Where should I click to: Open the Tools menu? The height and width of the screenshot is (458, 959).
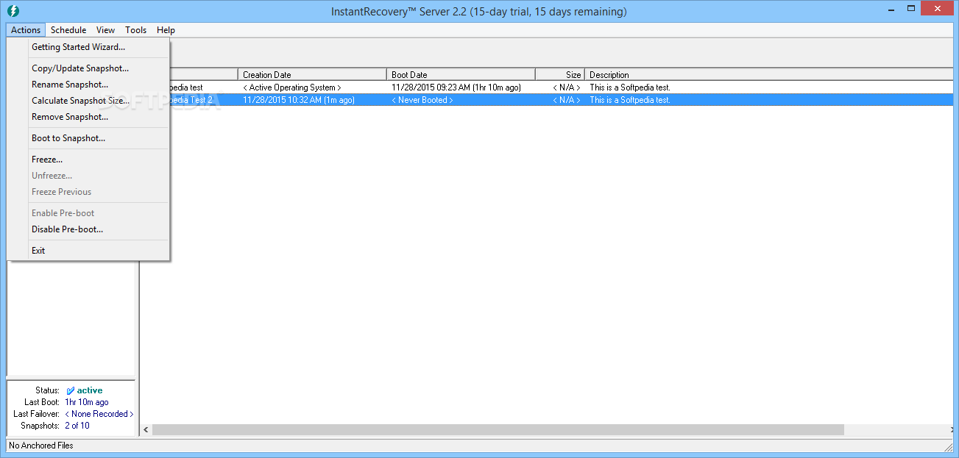click(x=135, y=30)
